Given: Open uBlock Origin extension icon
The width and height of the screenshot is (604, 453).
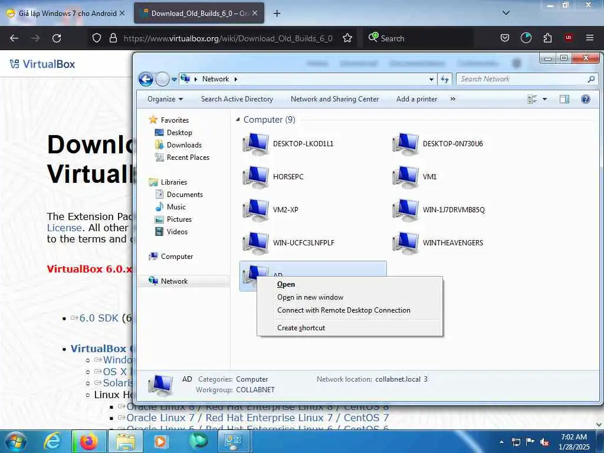Looking at the screenshot, I should point(568,38).
